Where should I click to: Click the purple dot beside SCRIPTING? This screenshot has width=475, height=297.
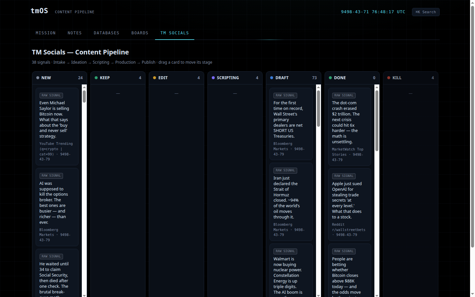pyautogui.click(x=213, y=78)
